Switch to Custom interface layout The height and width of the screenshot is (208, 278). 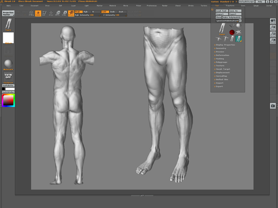(215, 2)
